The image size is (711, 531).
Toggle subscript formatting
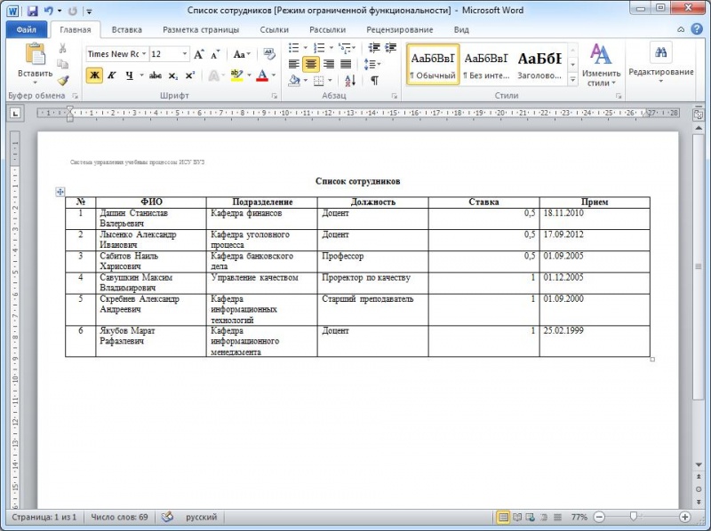click(x=172, y=75)
